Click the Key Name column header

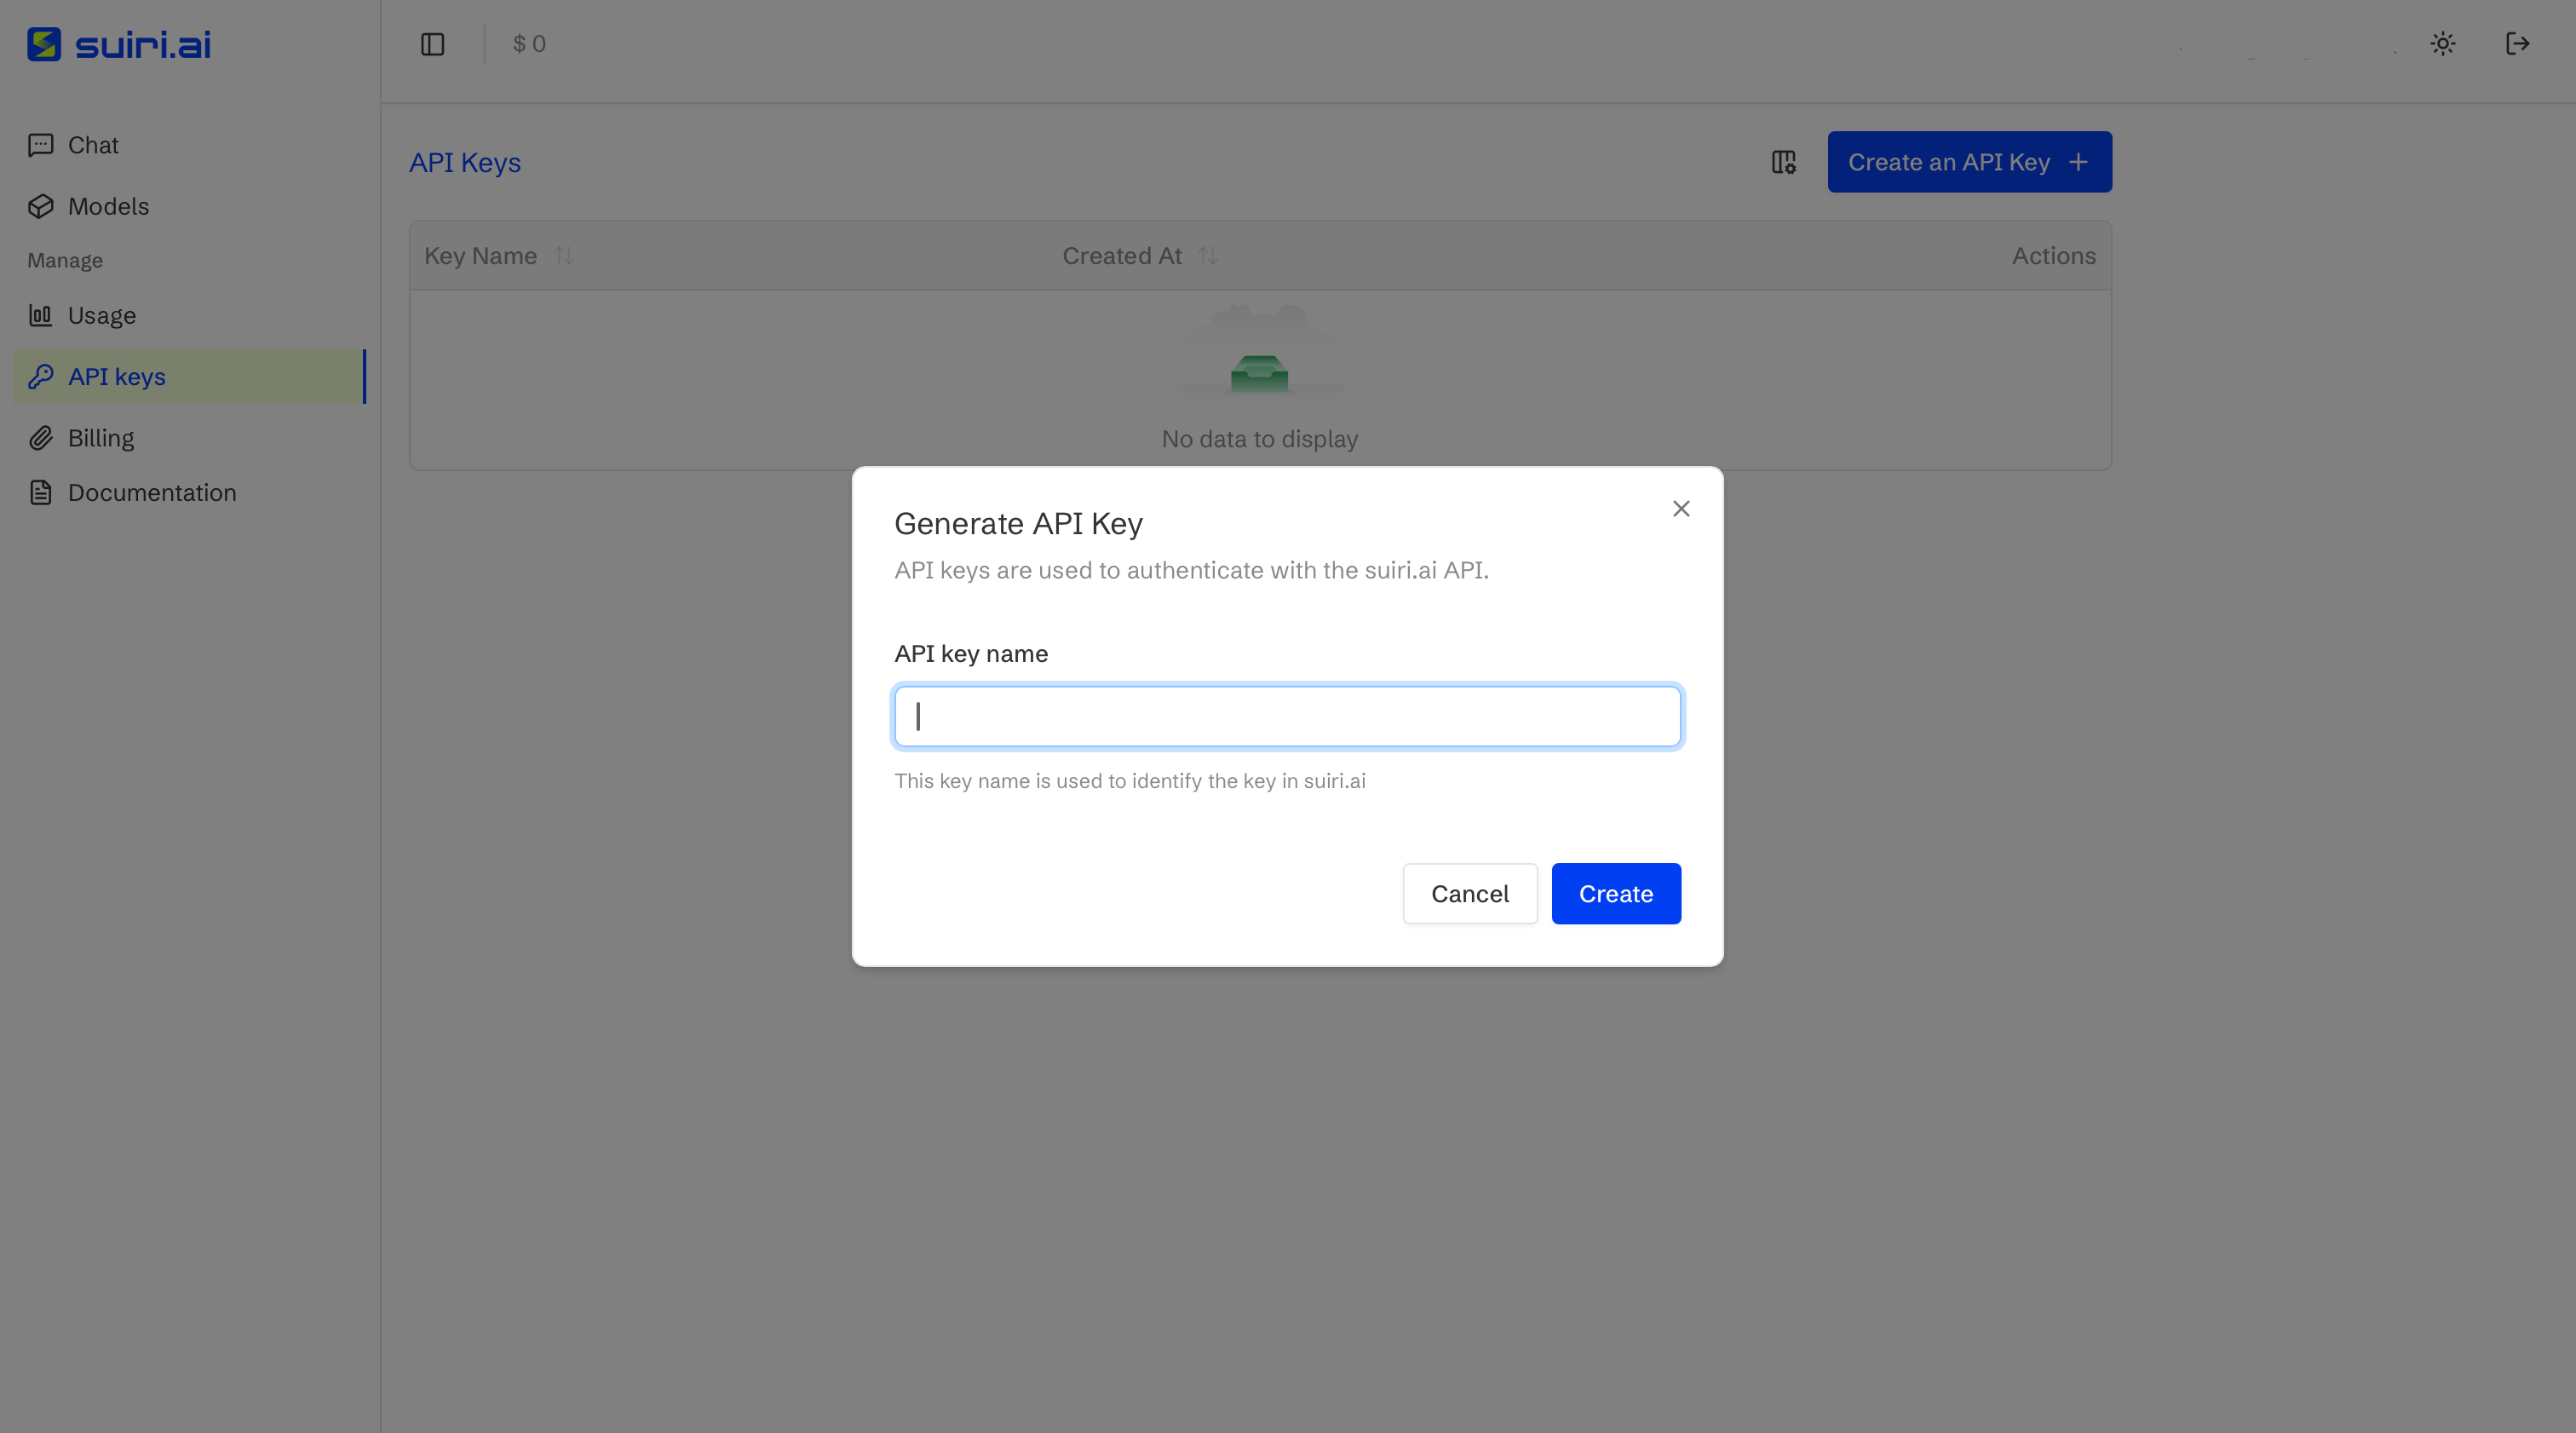click(x=480, y=256)
